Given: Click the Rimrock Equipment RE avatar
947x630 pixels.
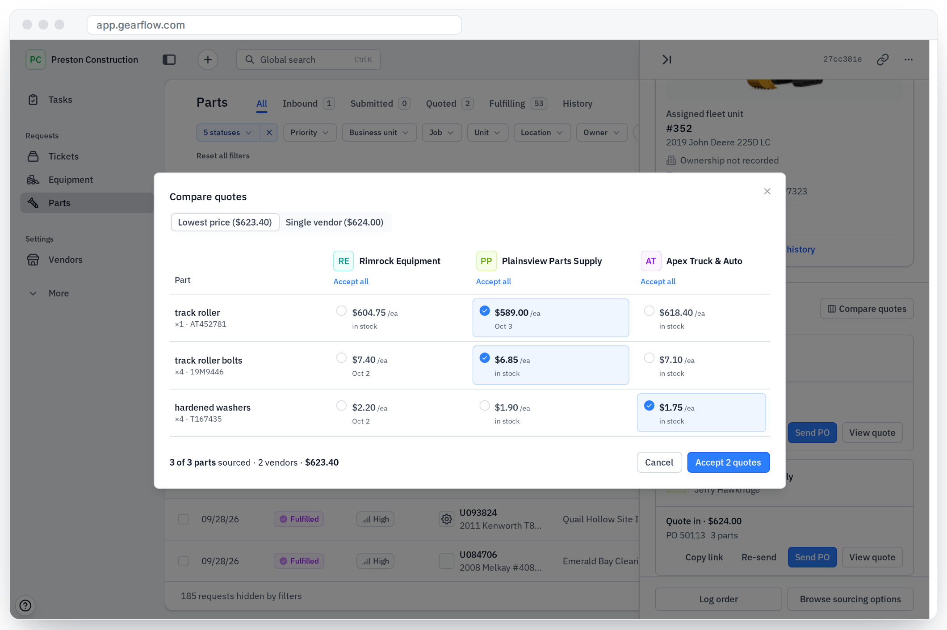Looking at the screenshot, I should (x=344, y=261).
